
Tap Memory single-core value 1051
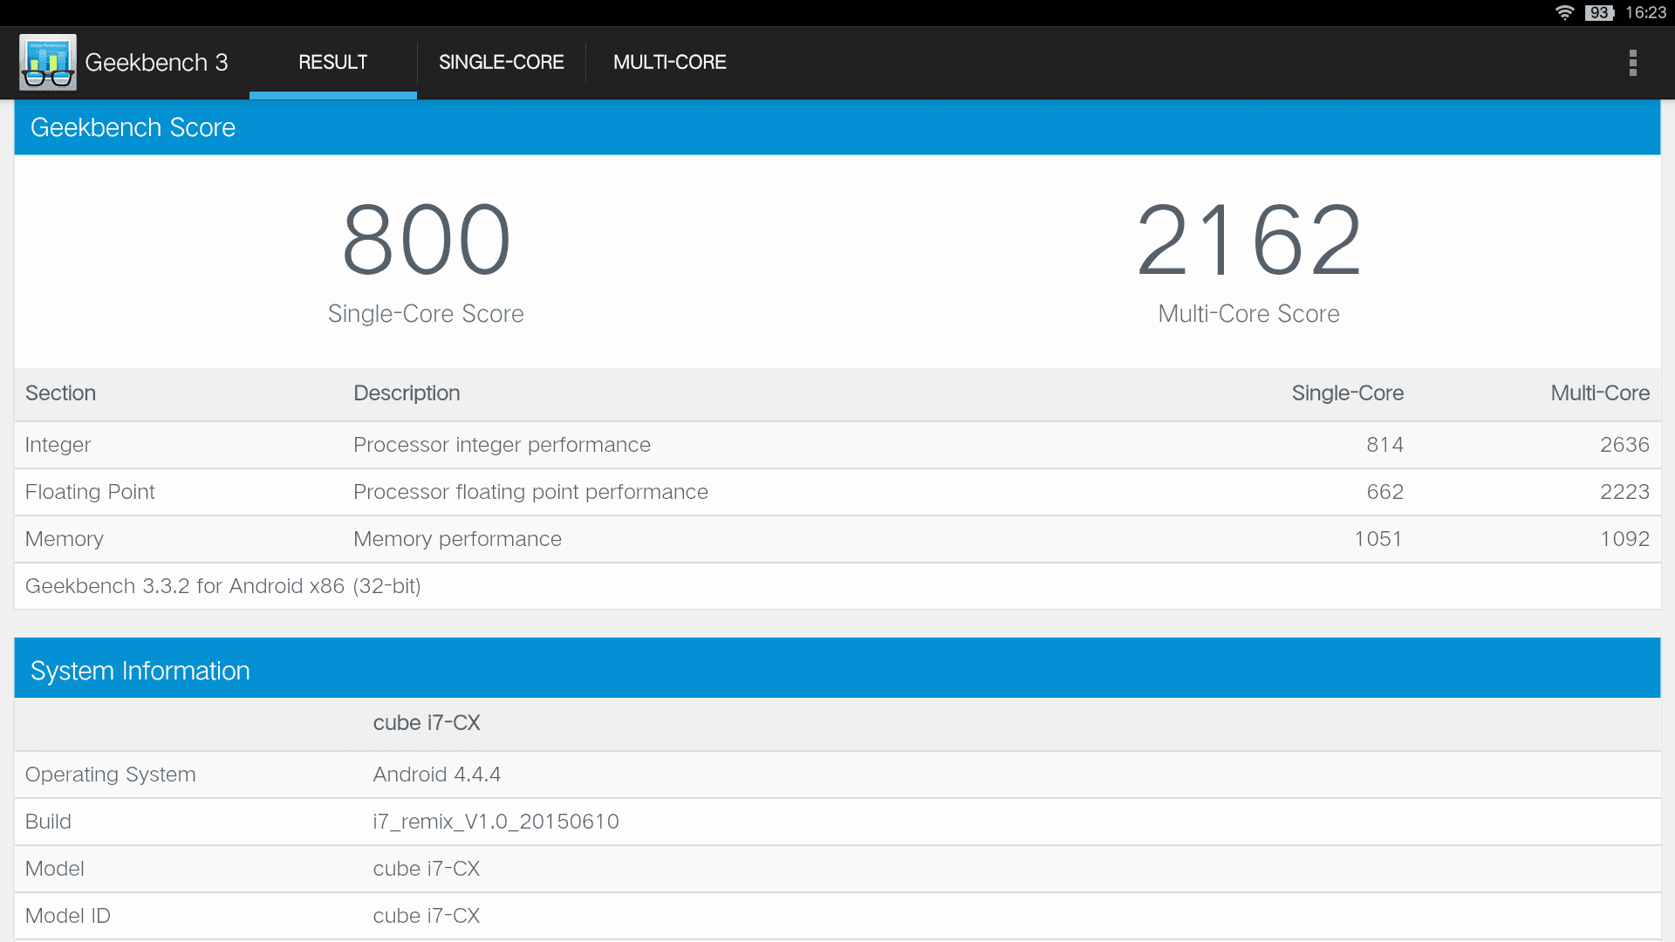pos(1378,539)
